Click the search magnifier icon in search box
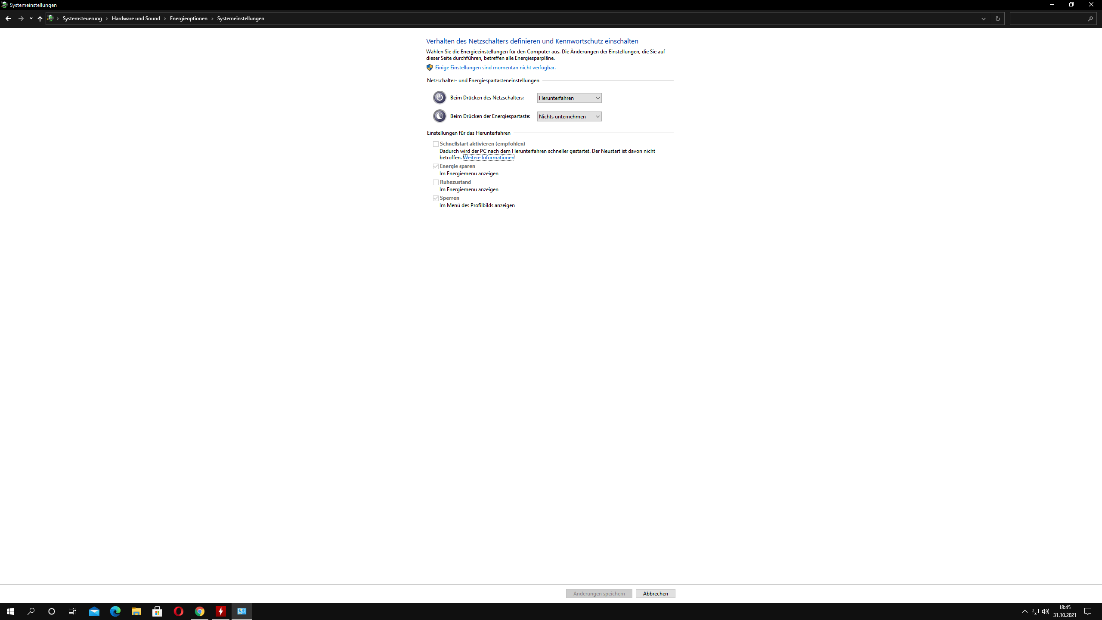The height and width of the screenshot is (620, 1102). point(1090,19)
